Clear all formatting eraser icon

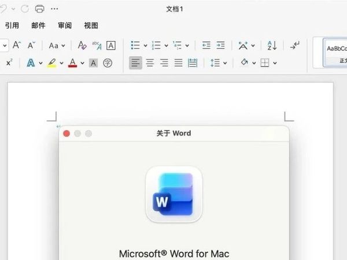(82, 45)
